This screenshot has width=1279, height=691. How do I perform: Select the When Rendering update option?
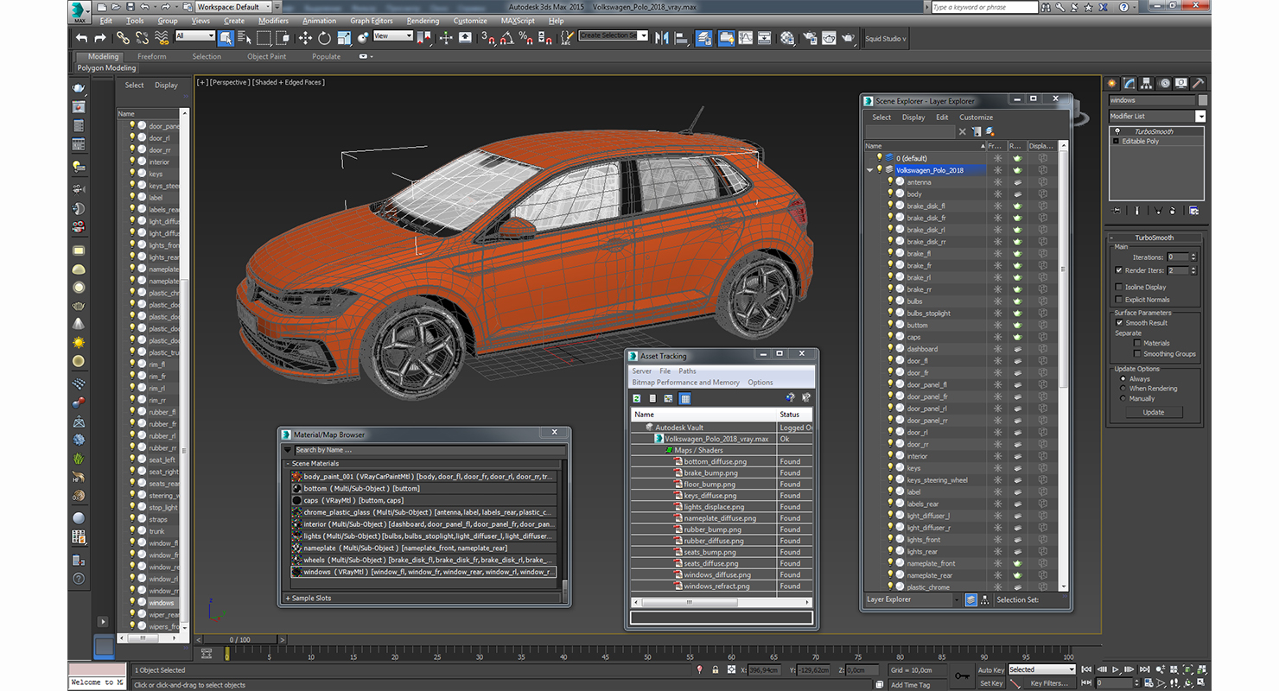tap(1123, 389)
